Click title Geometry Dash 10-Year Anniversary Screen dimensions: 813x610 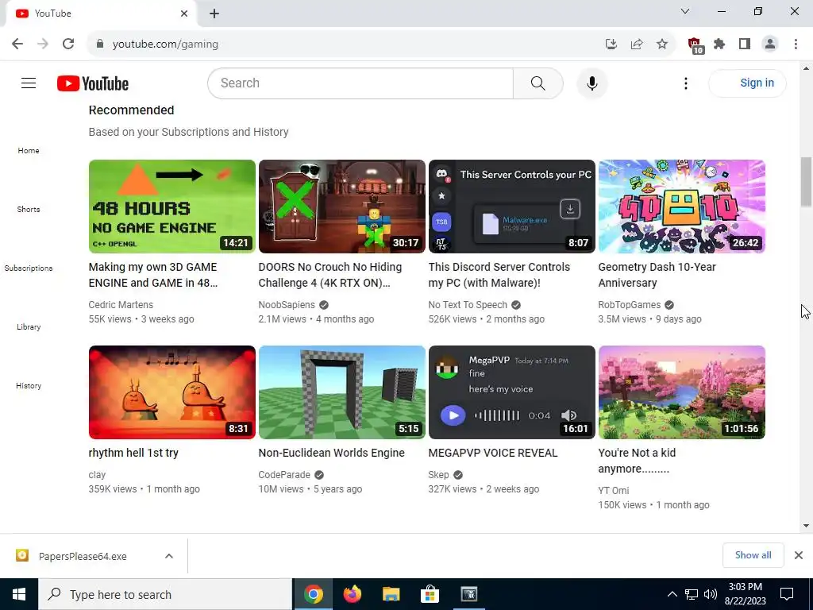[657, 274]
